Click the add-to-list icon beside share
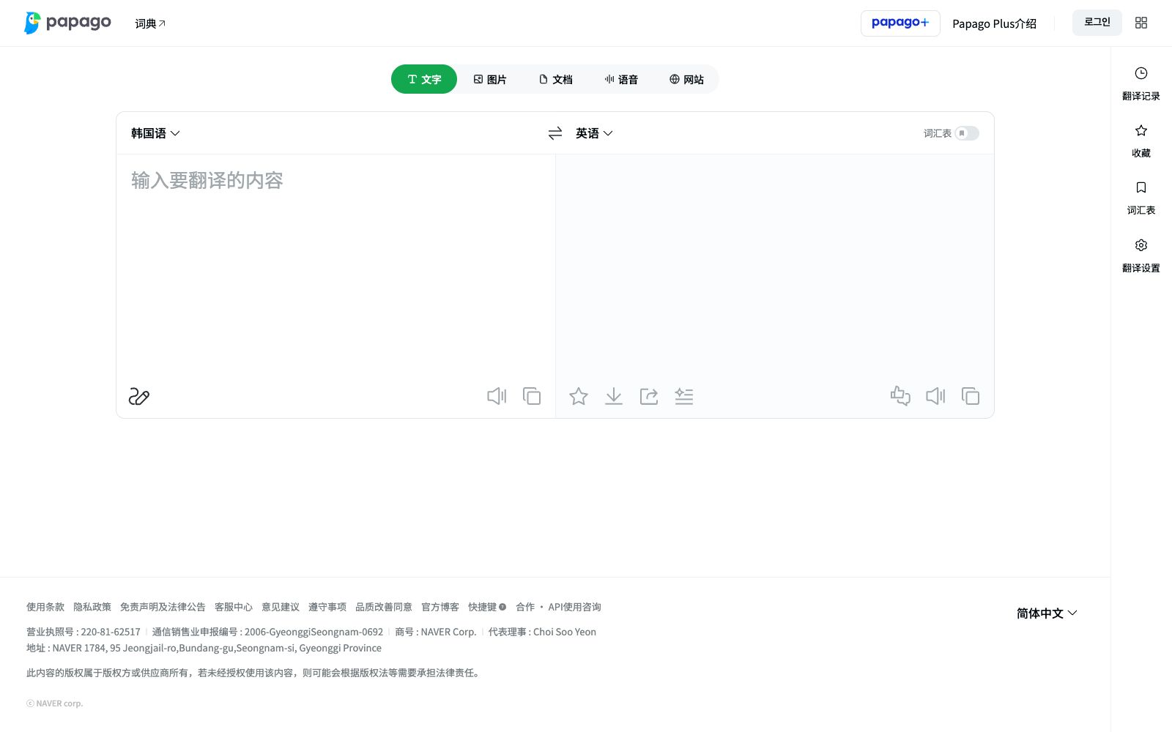Screen dimensions: 1172x732 tap(684, 396)
